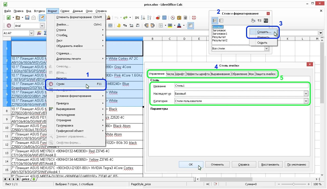
Task: Select Page Styles icon in Styles panel
Action: 221,21
